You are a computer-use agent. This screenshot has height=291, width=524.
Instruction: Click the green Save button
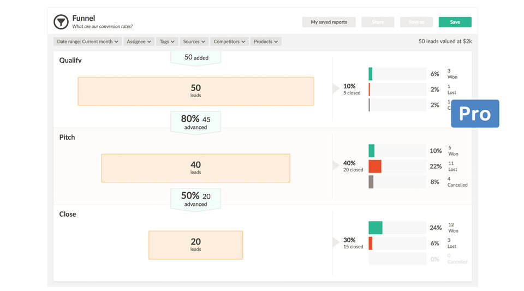point(455,22)
